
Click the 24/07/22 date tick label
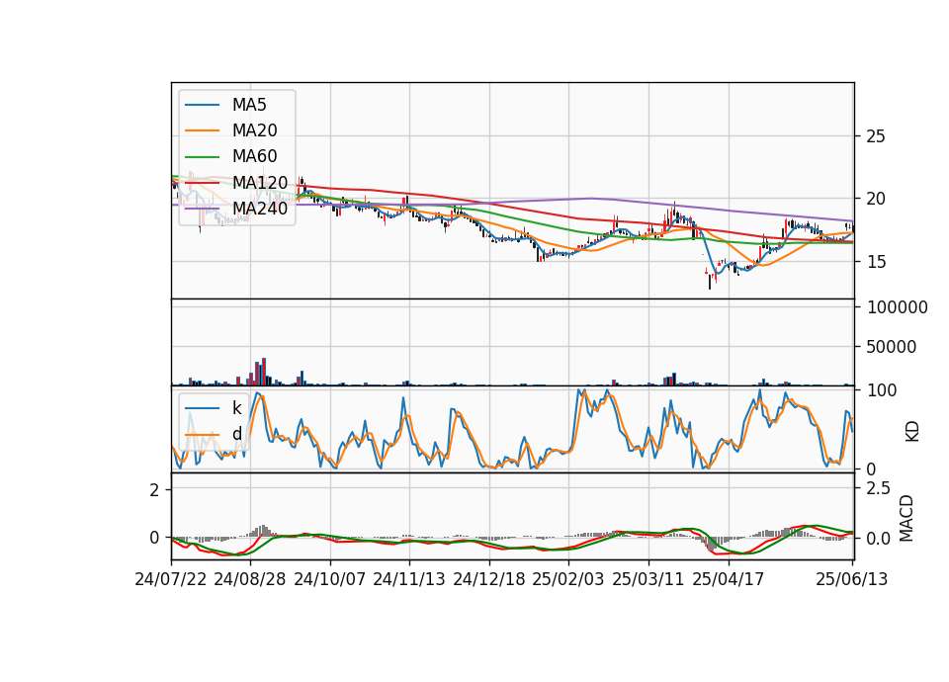tap(171, 579)
